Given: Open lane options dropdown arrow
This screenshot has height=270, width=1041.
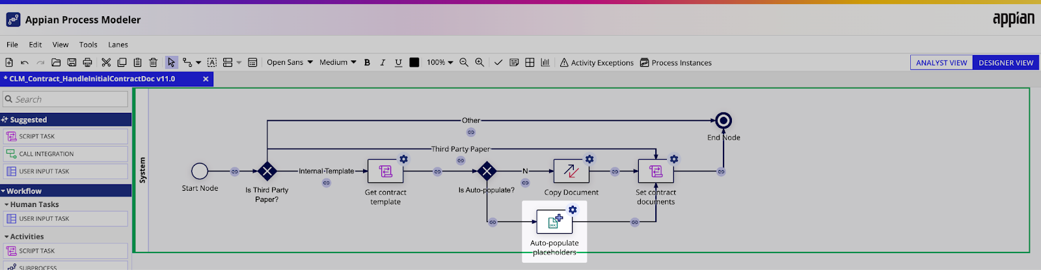Looking at the screenshot, I should coord(239,62).
